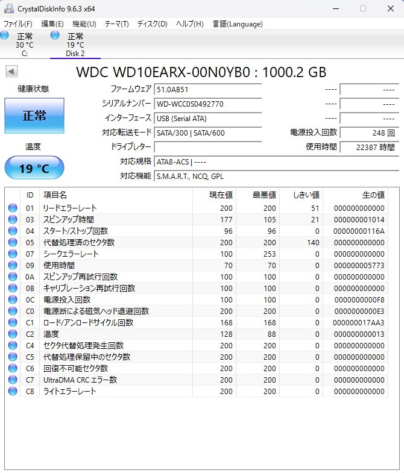Close the CrystalDiskInfo window
The height and width of the screenshot is (473, 404).
(x=390, y=8)
